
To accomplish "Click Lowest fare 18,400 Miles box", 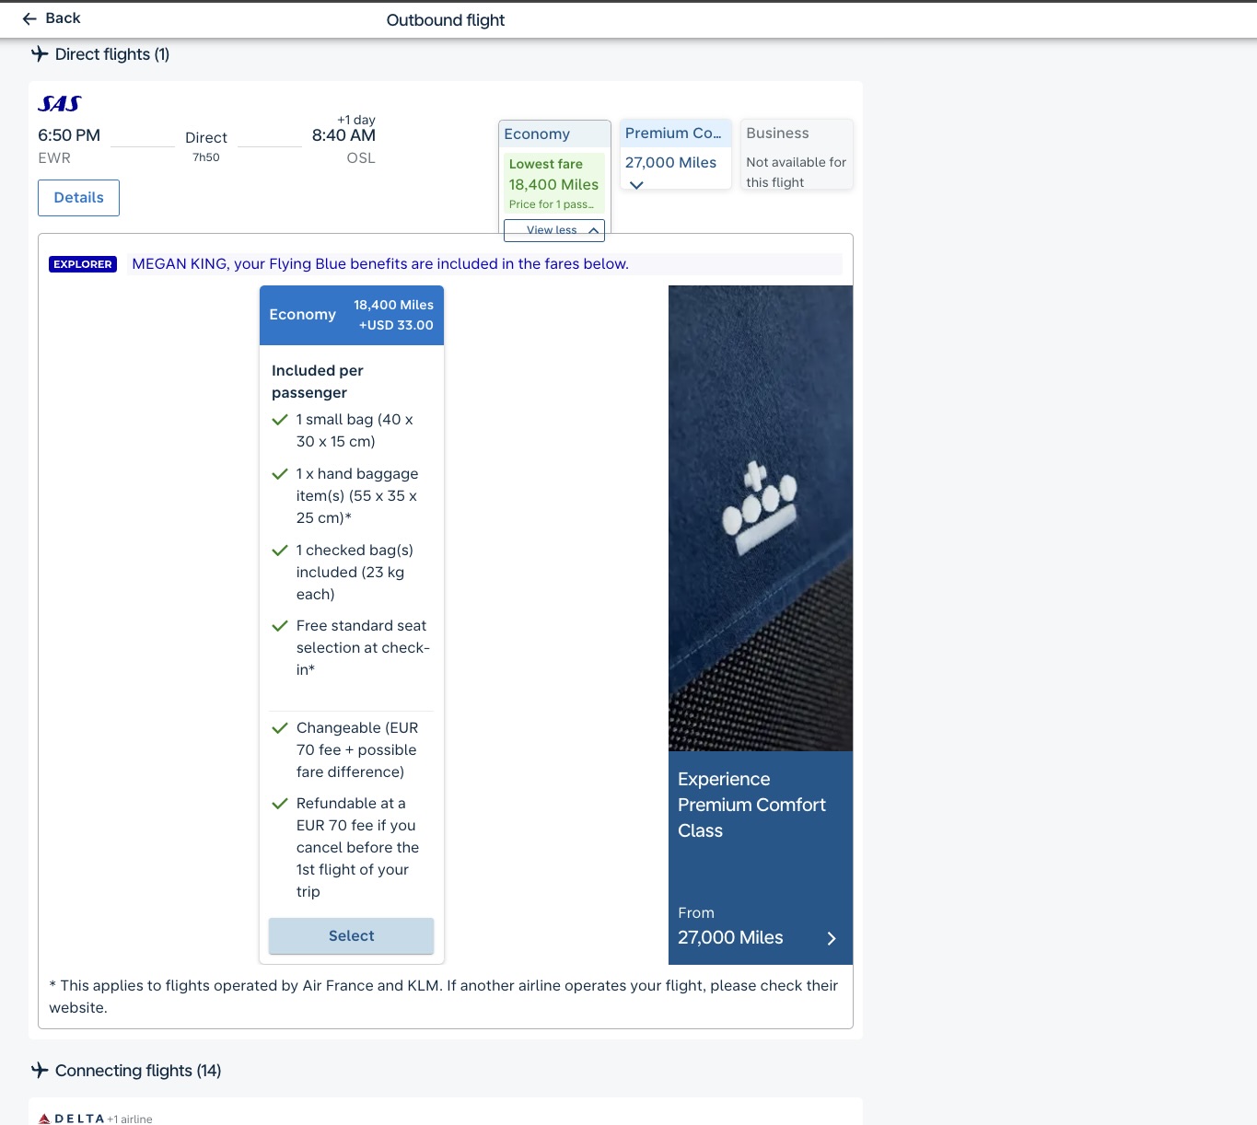I will pyautogui.click(x=553, y=184).
